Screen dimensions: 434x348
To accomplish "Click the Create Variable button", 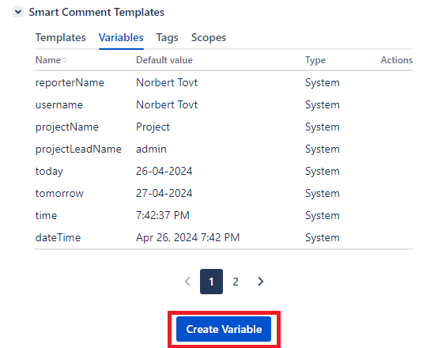I will pos(224,329).
